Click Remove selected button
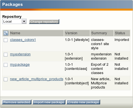This screenshot has height=108, width=133. pos(17,102)
